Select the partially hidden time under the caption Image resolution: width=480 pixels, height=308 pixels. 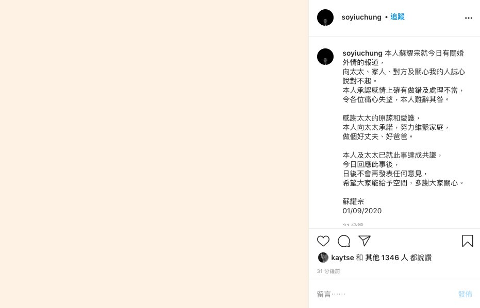pos(353,225)
